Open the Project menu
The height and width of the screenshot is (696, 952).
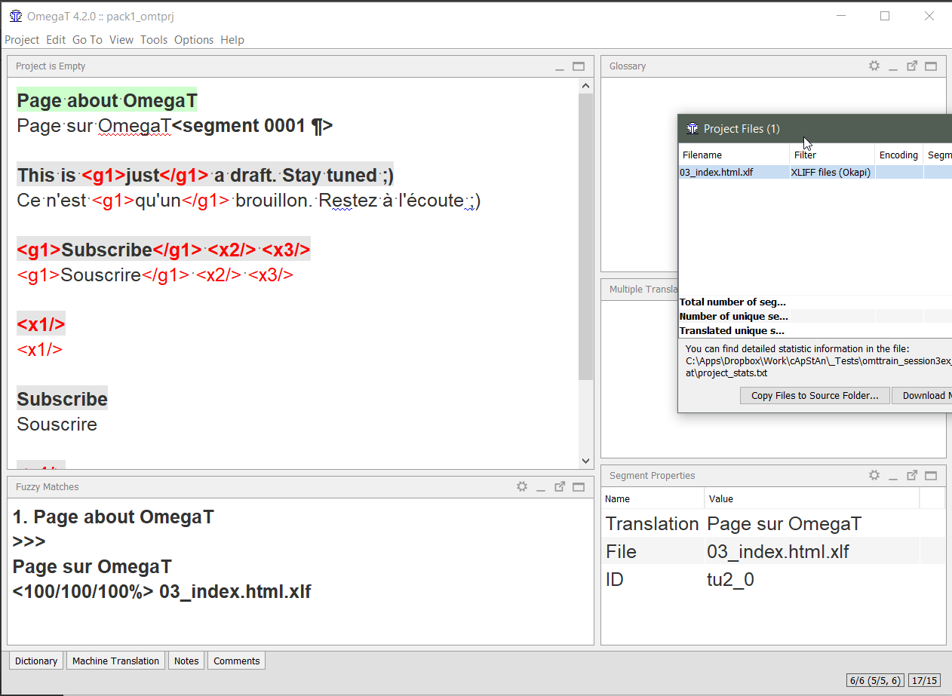click(22, 40)
